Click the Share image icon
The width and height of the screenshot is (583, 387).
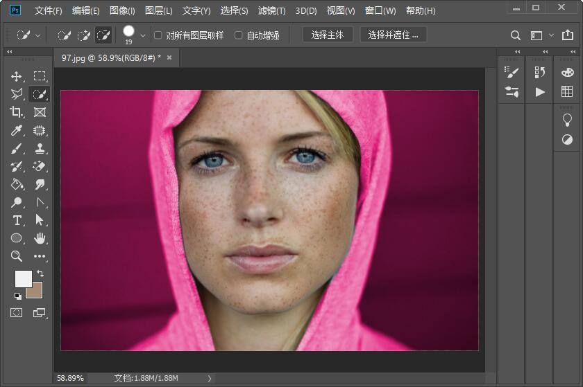[x=568, y=35]
